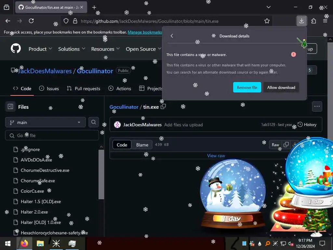Open ChorumeDestructive.exe in the file tree
The image size is (333, 250).
tap(45, 170)
